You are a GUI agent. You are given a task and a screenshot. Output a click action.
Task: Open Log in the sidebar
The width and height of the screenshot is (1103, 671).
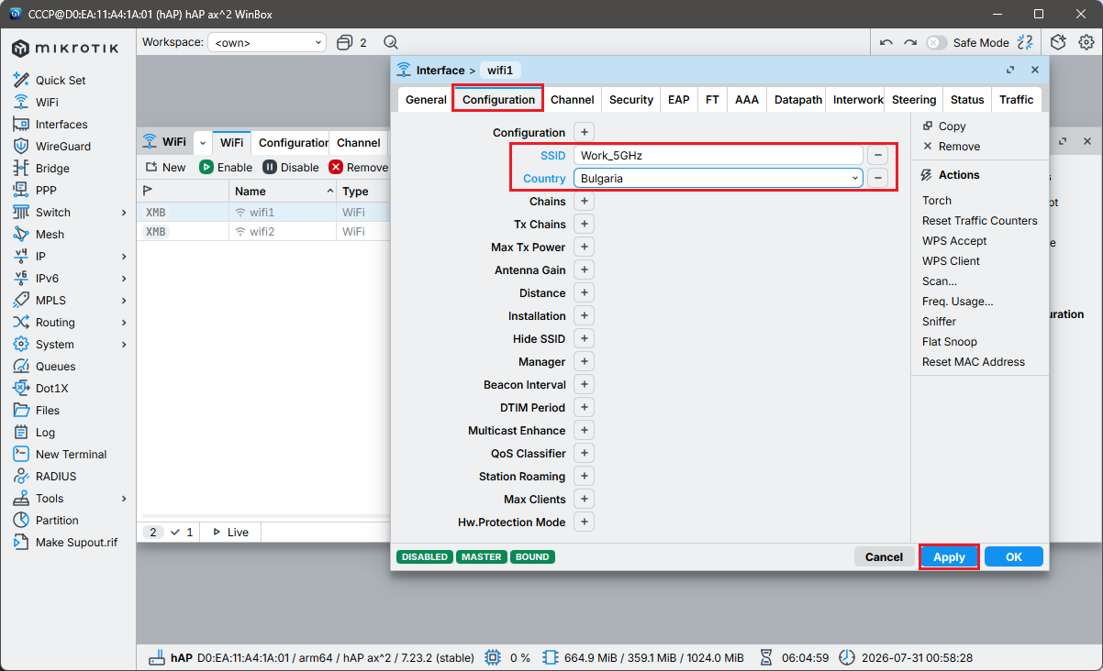coord(45,433)
